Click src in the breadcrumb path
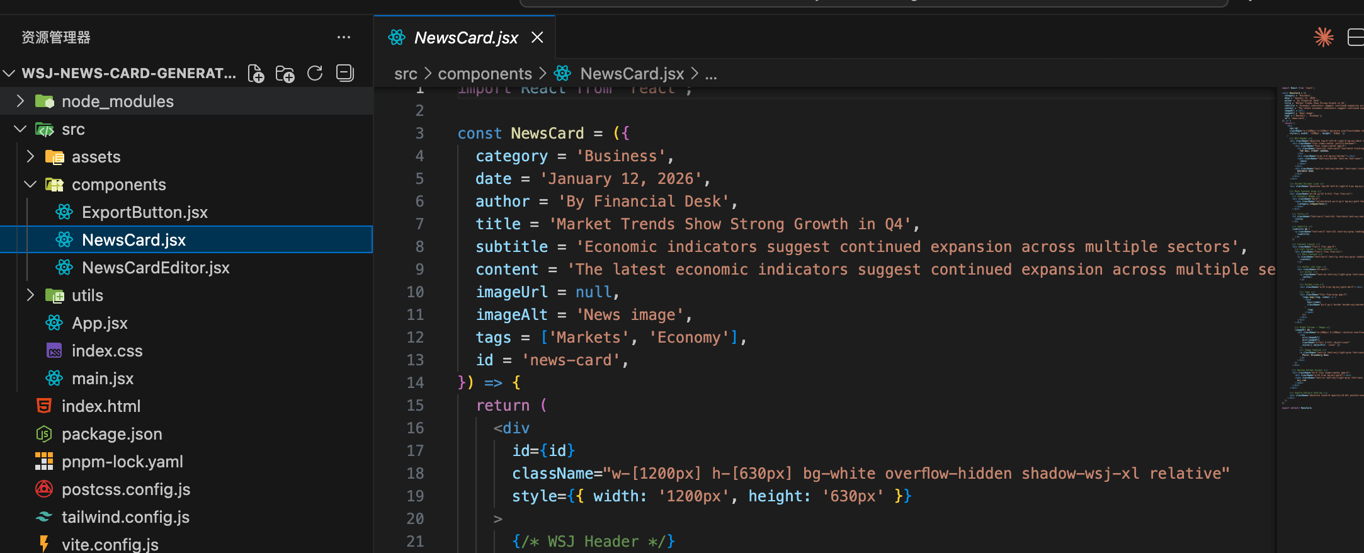 point(406,74)
